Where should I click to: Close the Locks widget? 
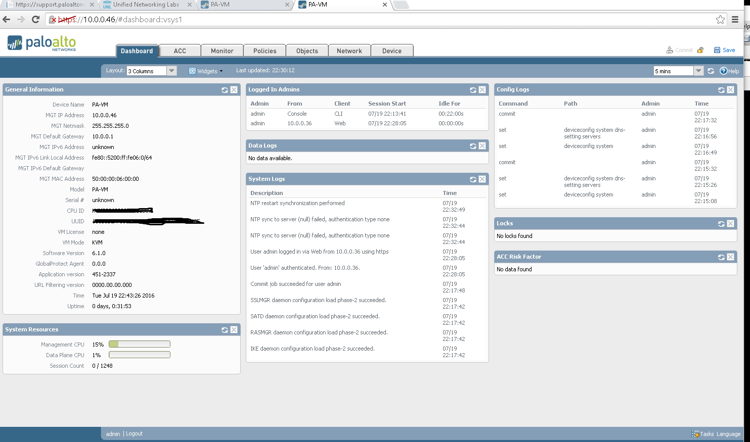click(730, 224)
